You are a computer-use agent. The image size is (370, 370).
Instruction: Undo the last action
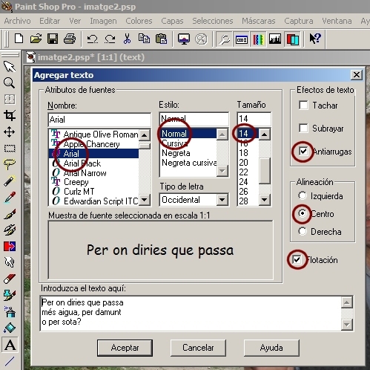click(x=93, y=39)
